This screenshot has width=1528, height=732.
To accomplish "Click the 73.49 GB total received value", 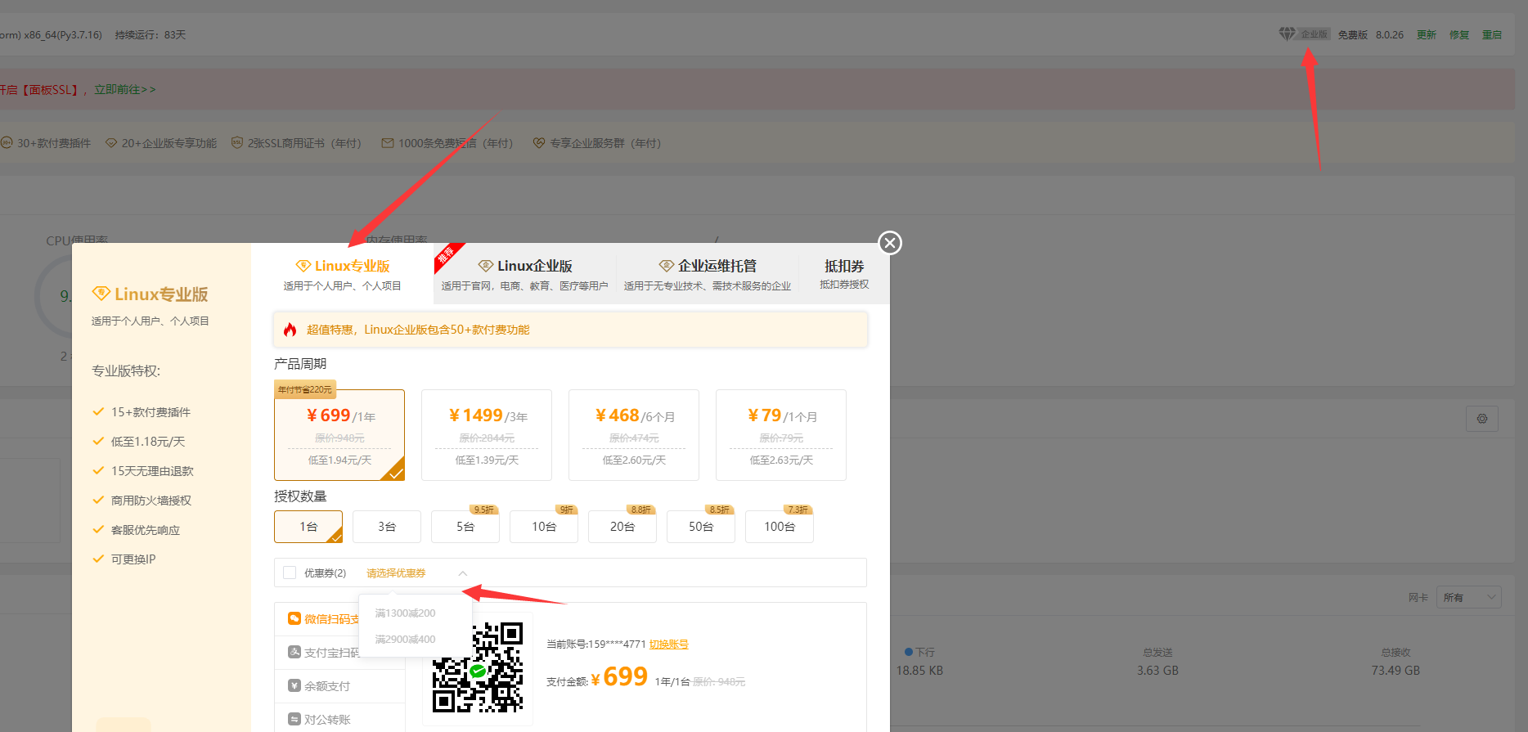I will [1395, 671].
